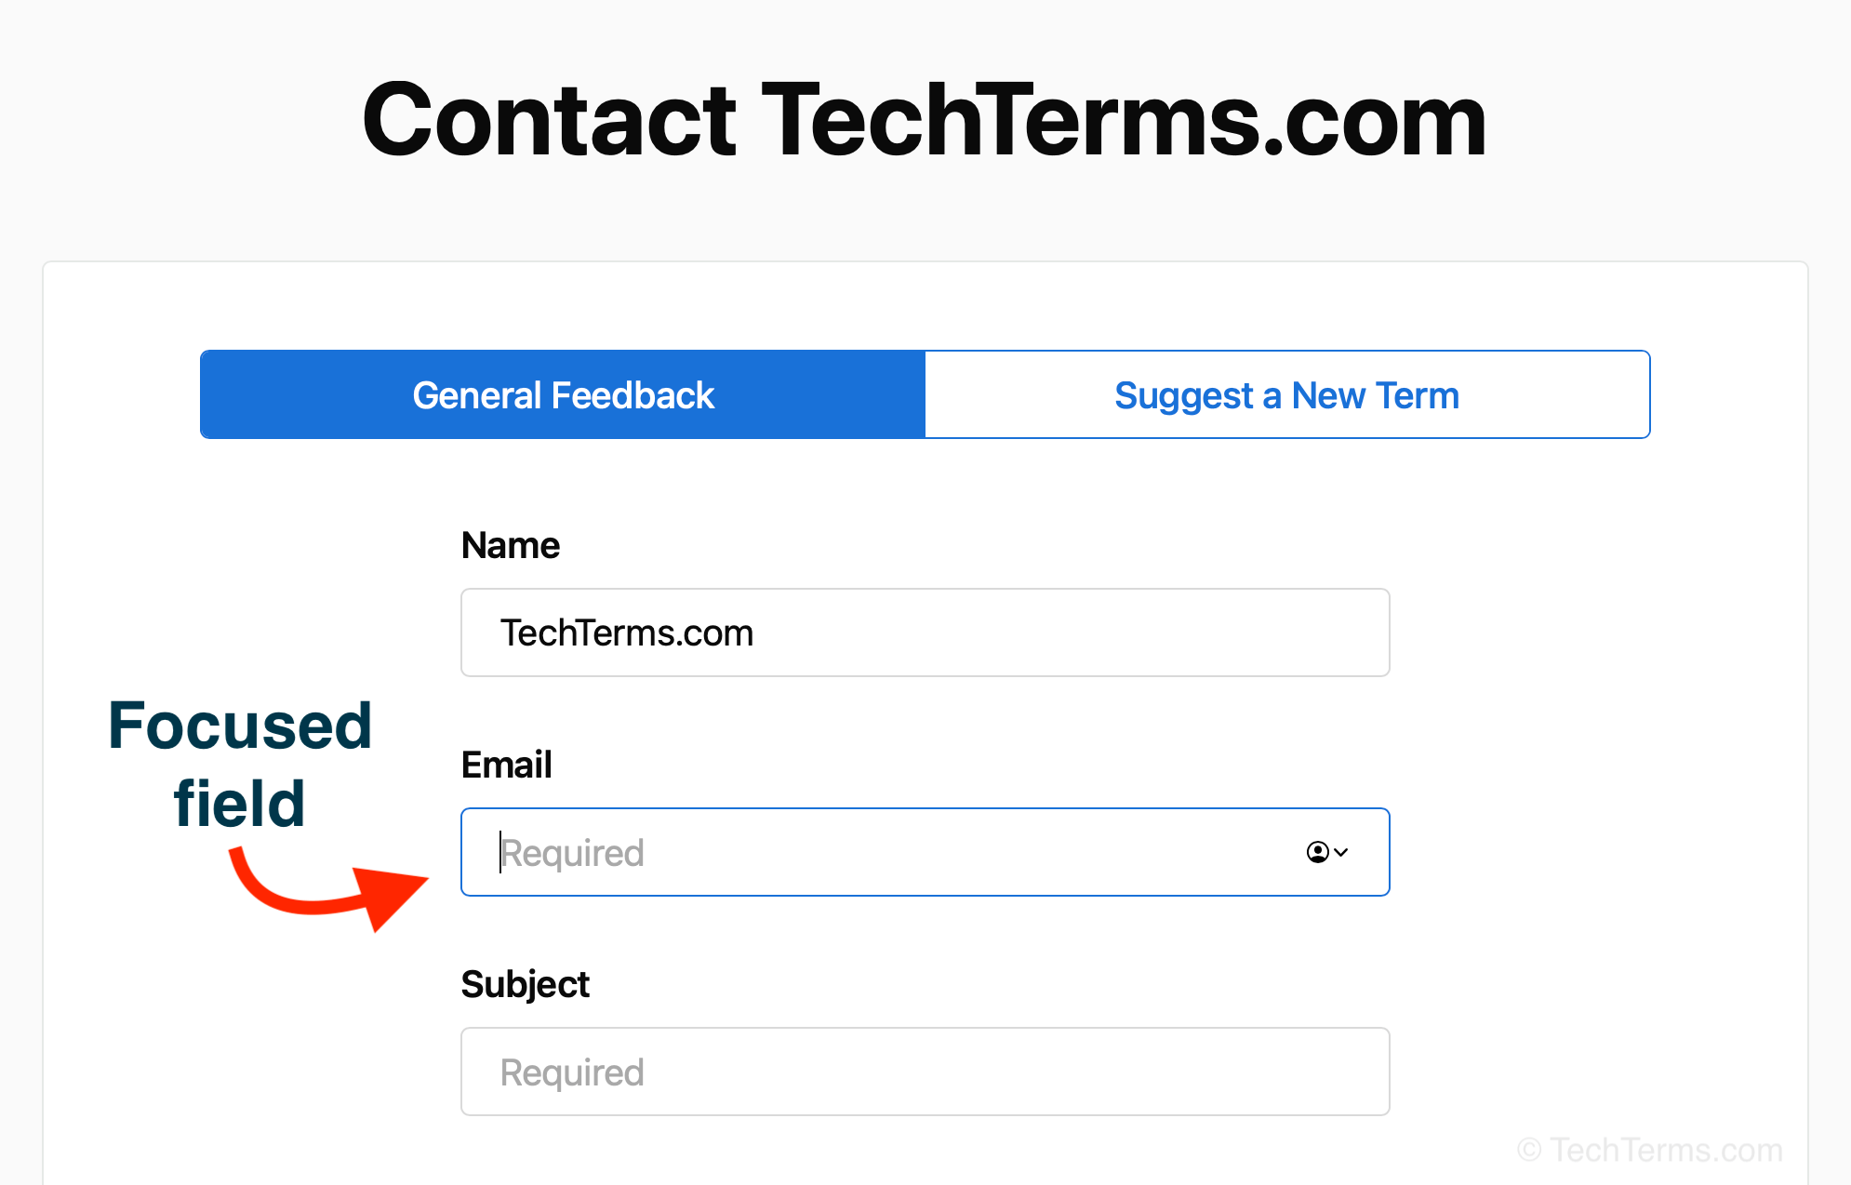
Task: Switch to the General Feedback tab
Action: click(563, 394)
